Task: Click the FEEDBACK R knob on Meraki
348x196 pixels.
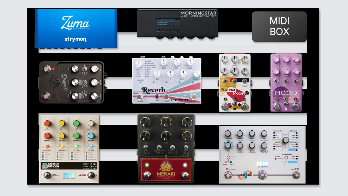Action: pos(187,122)
